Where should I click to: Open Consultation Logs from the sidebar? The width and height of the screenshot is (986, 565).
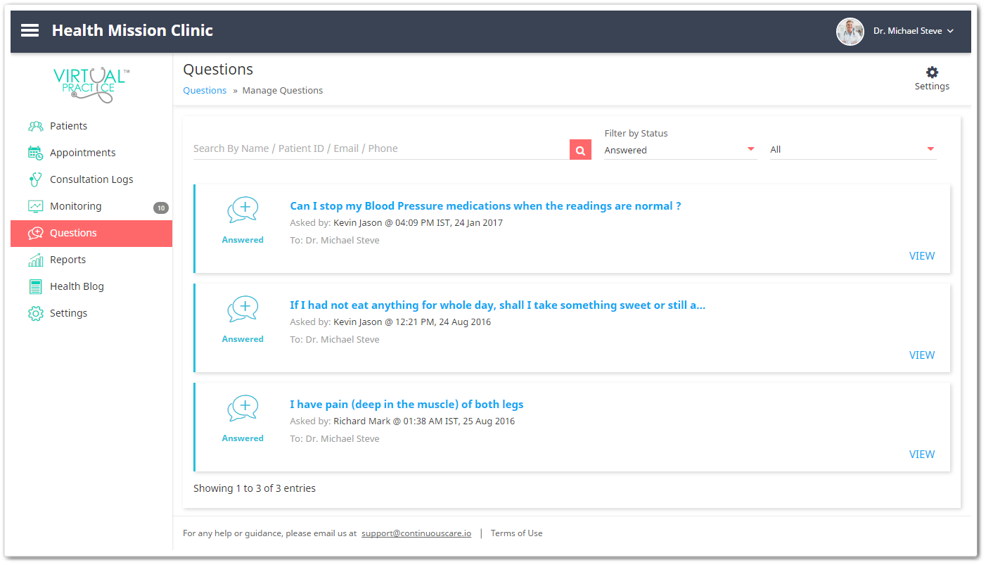(x=35, y=179)
